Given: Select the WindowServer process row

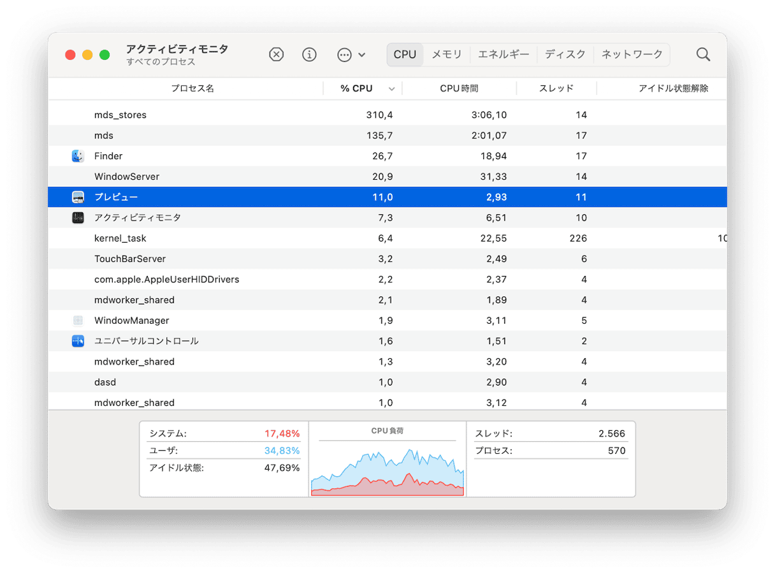Looking at the screenshot, I should pyautogui.click(x=387, y=177).
